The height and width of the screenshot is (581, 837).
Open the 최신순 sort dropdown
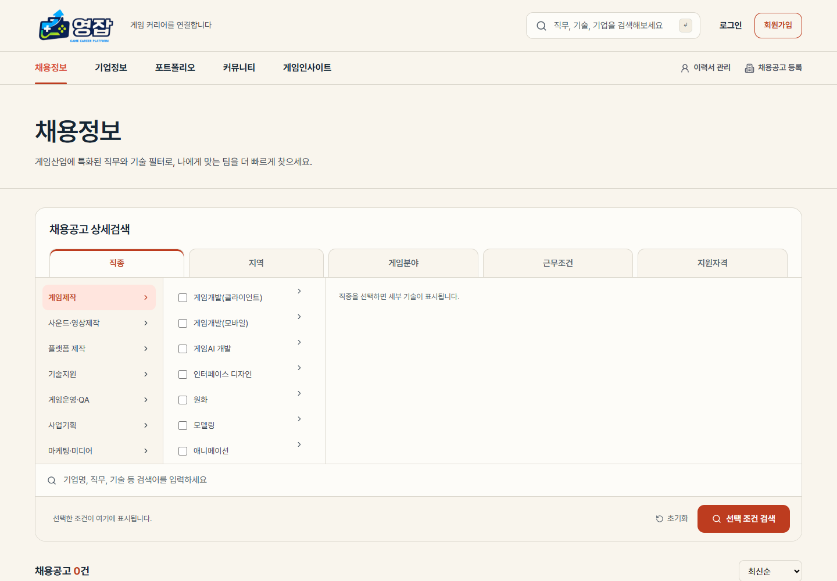[x=770, y=571]
